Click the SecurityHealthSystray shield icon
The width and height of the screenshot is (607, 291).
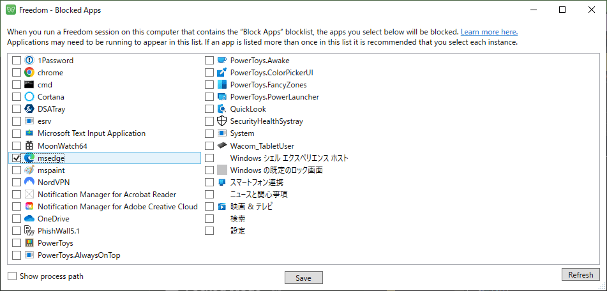(x=222, y=121)
